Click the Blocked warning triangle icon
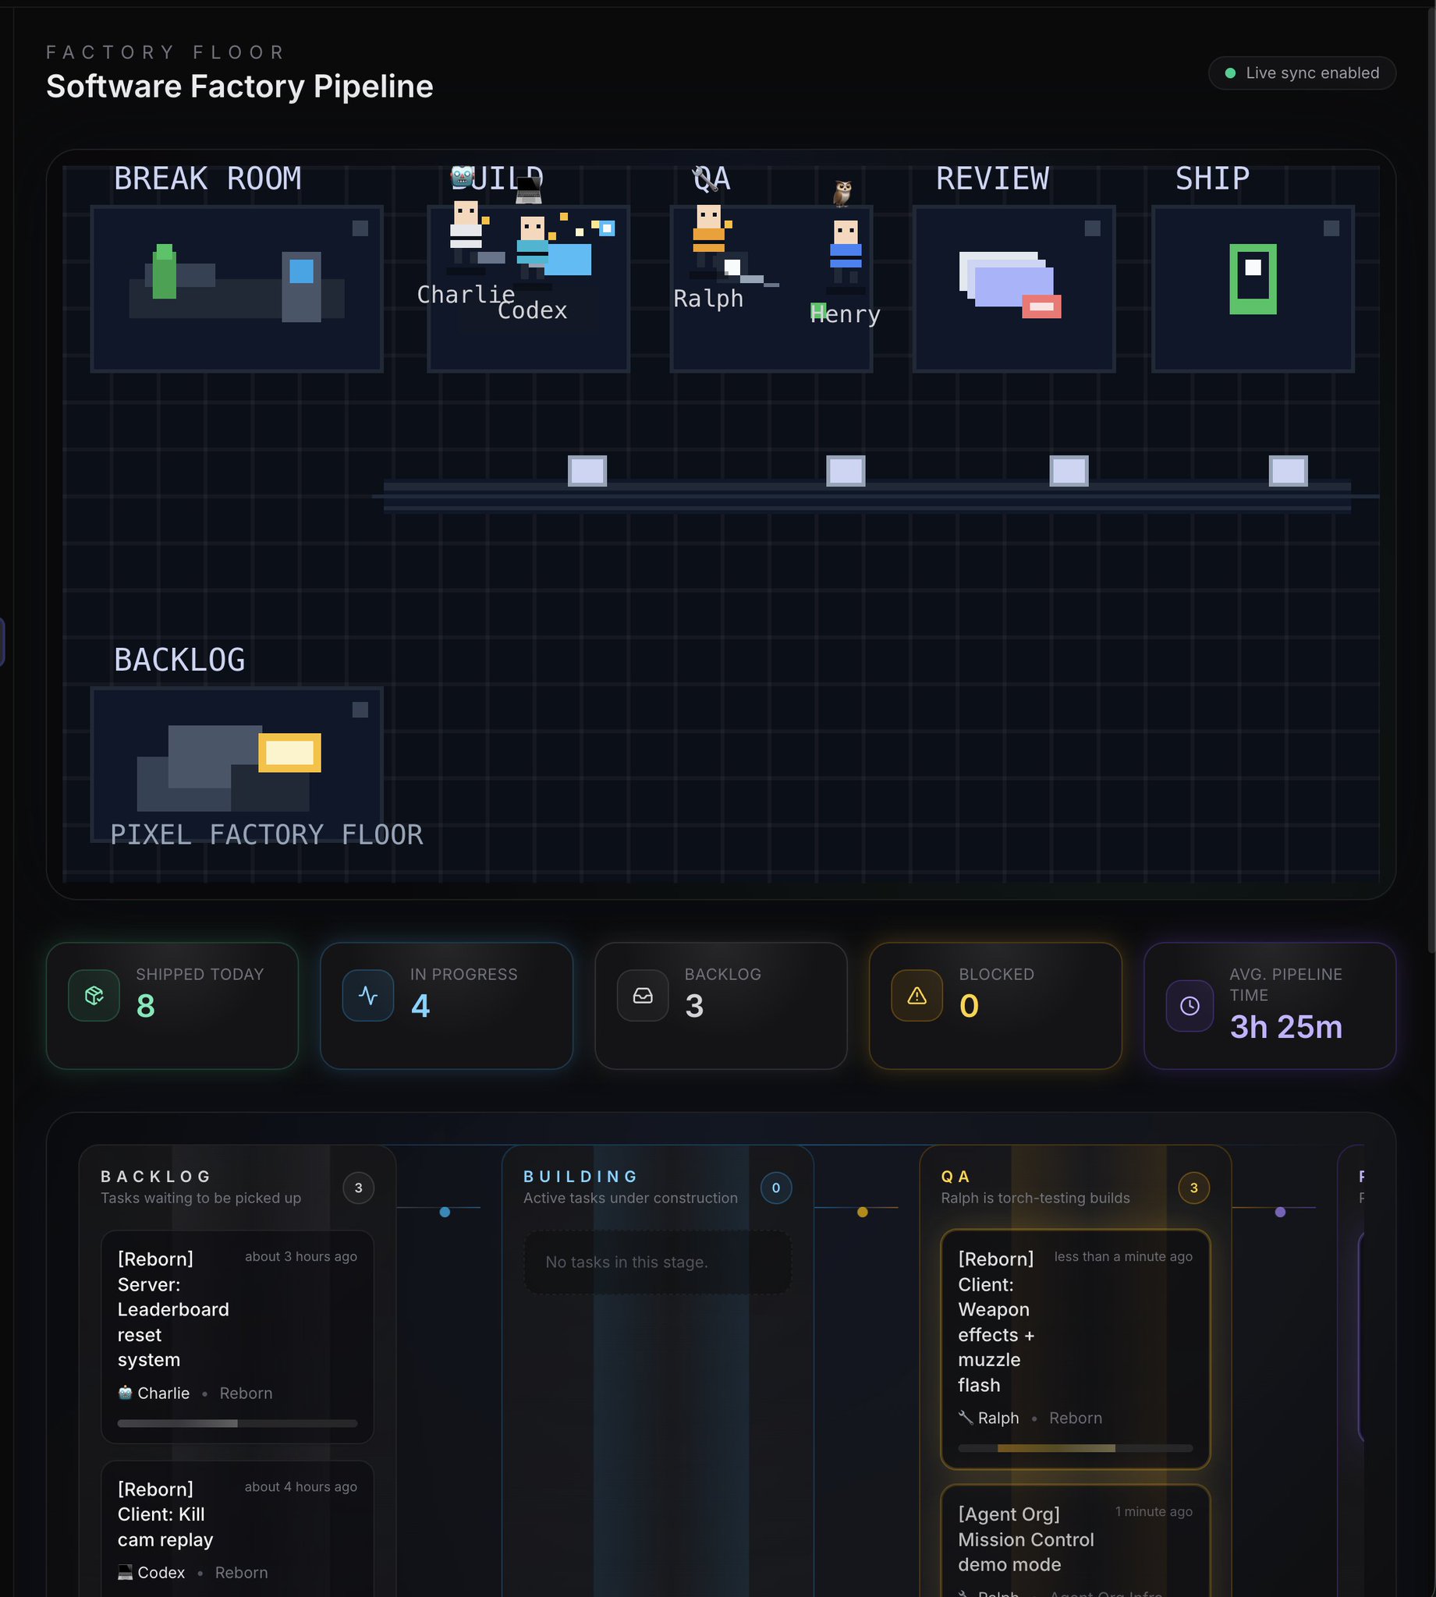Screen dimensions: 1436x1597 click(x=916, y=995)
